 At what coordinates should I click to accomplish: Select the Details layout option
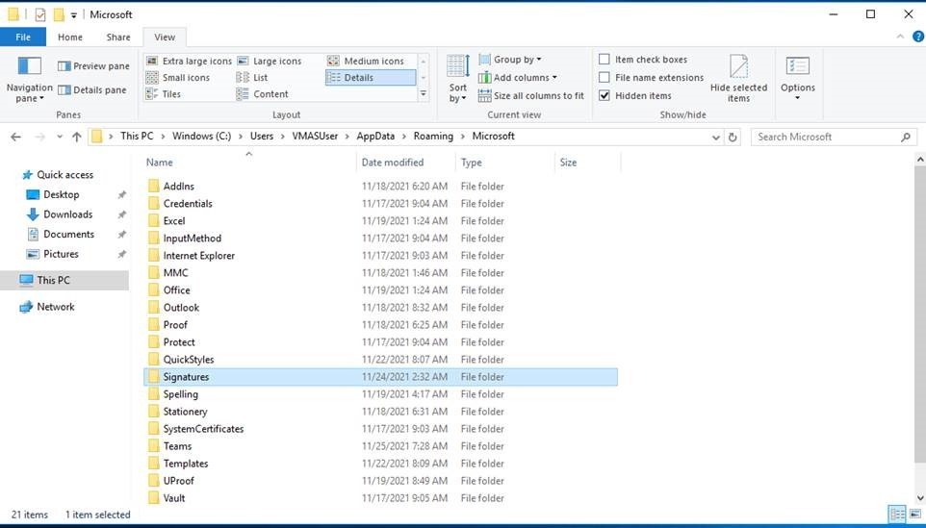(371, 77)
